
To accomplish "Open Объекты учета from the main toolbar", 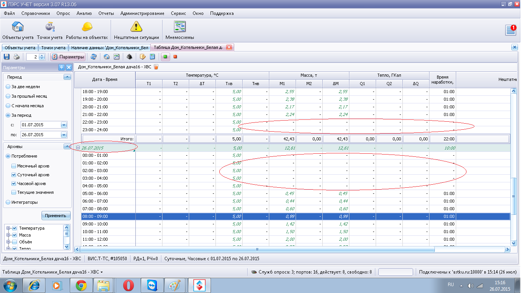I will (x=18, y=31).
